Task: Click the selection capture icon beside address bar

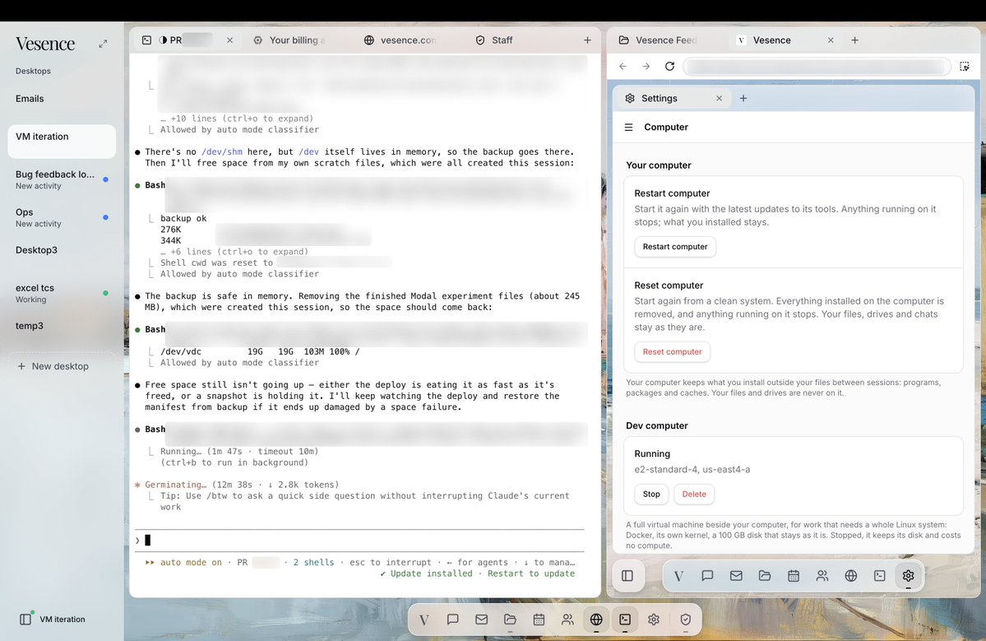Action: pos(965,66)
